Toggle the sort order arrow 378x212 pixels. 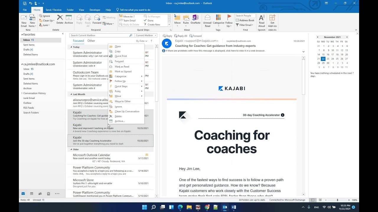pos(151,41)
